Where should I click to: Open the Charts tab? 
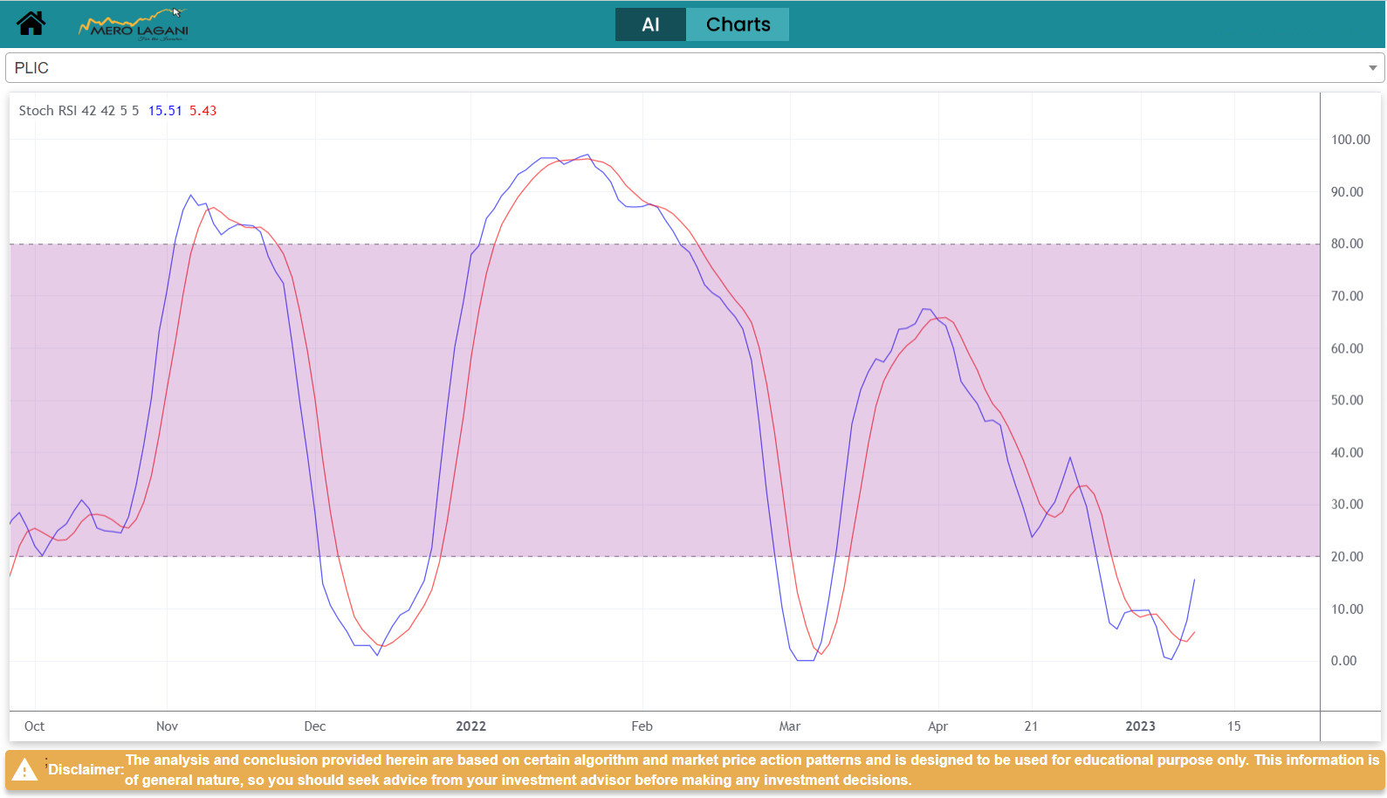pyautogui.click(x=738, y=24)
